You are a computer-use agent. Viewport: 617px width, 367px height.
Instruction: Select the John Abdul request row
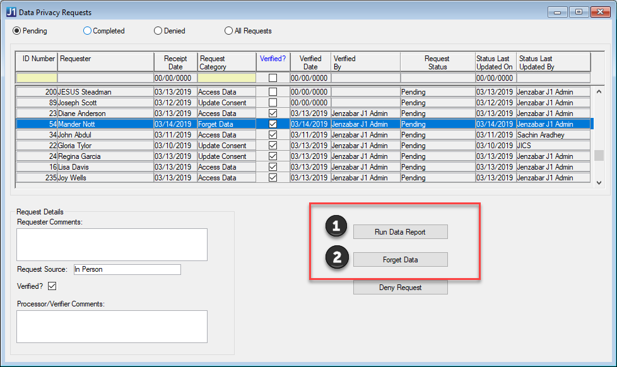coord(105,135)
